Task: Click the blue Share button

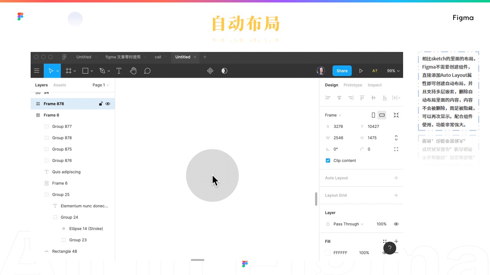Action: pyautogui.click(x=342, y=71)
